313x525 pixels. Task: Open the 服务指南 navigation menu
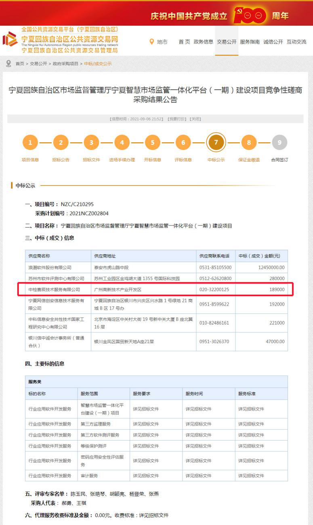(250, 42)
